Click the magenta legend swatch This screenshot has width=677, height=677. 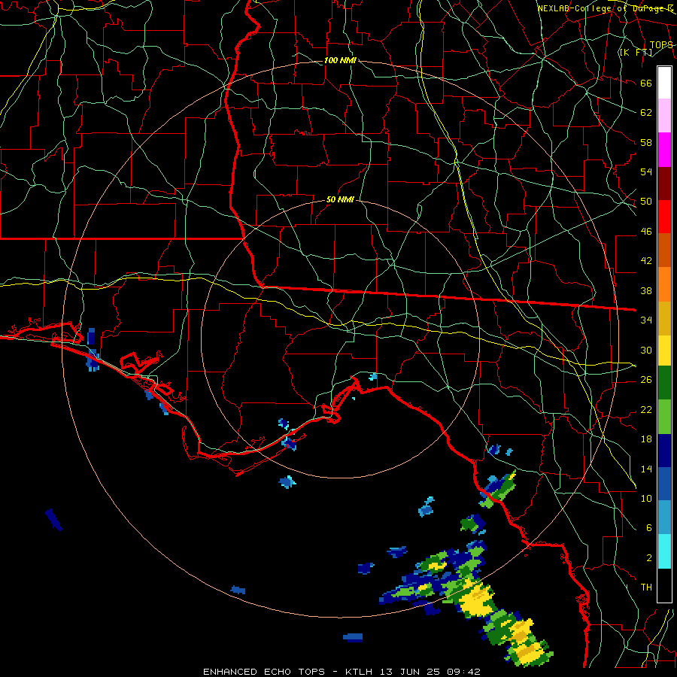pyautogui.click(x=664, y=150)
